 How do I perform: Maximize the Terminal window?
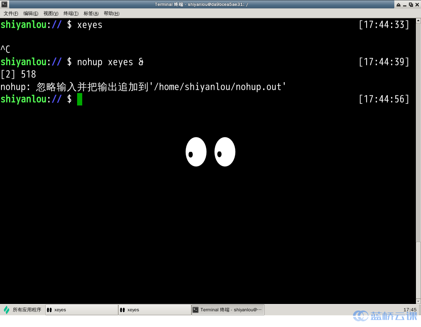[x=411, y=4]
